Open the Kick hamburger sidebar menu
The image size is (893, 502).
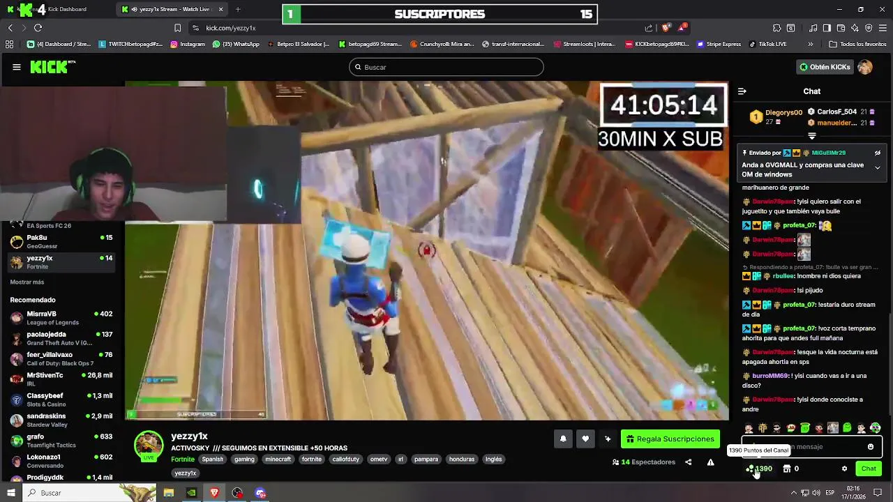pos(16,67)
